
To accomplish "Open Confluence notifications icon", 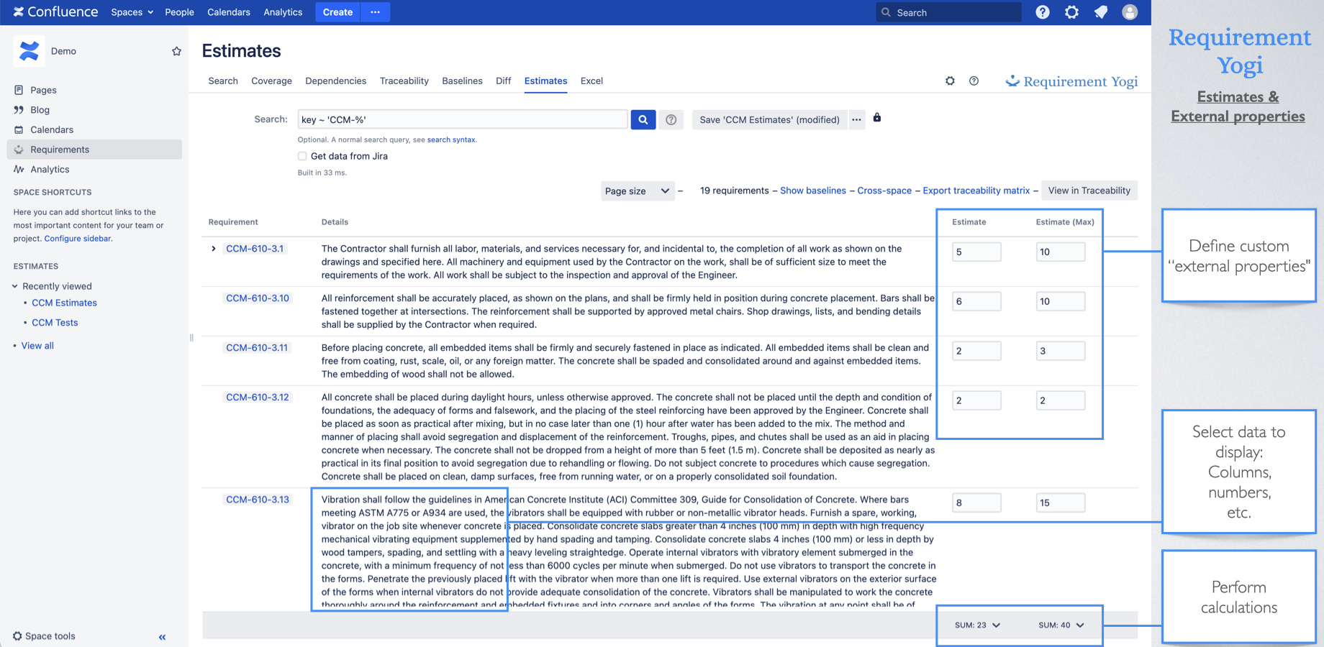I will [1100, 12].
